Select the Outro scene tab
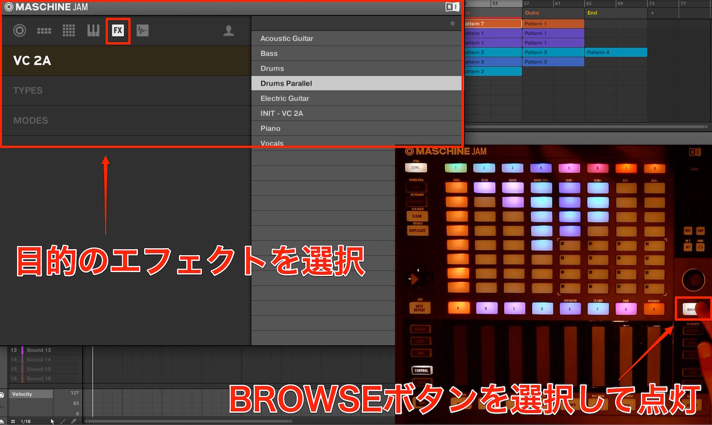712x425 pixels. tap(553, 13)
